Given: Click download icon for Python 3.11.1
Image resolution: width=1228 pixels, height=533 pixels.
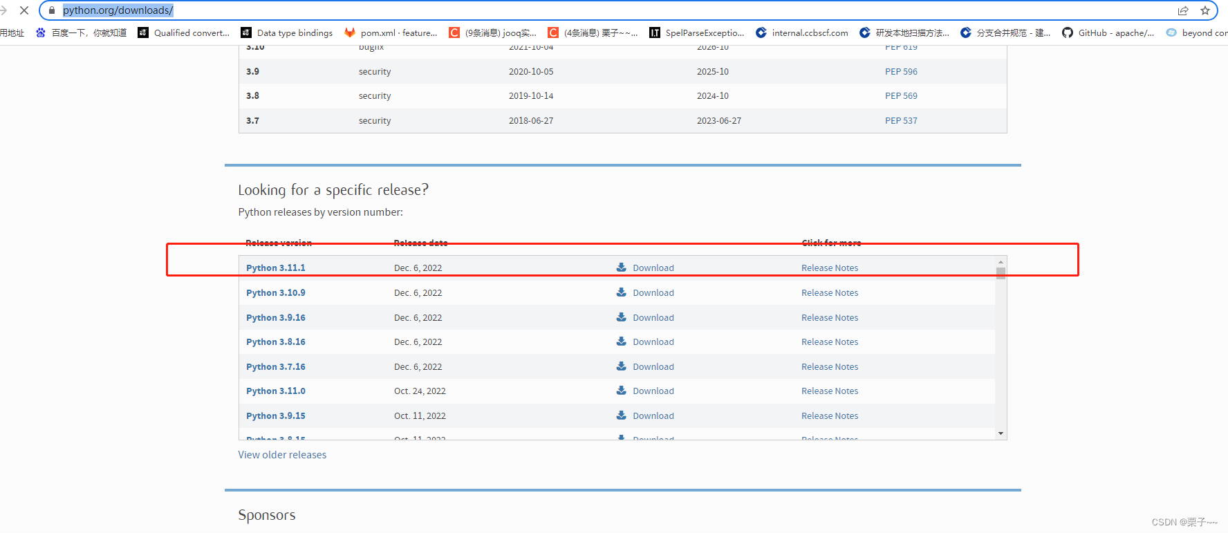Looking at the screenshot, I should point(622,267).
